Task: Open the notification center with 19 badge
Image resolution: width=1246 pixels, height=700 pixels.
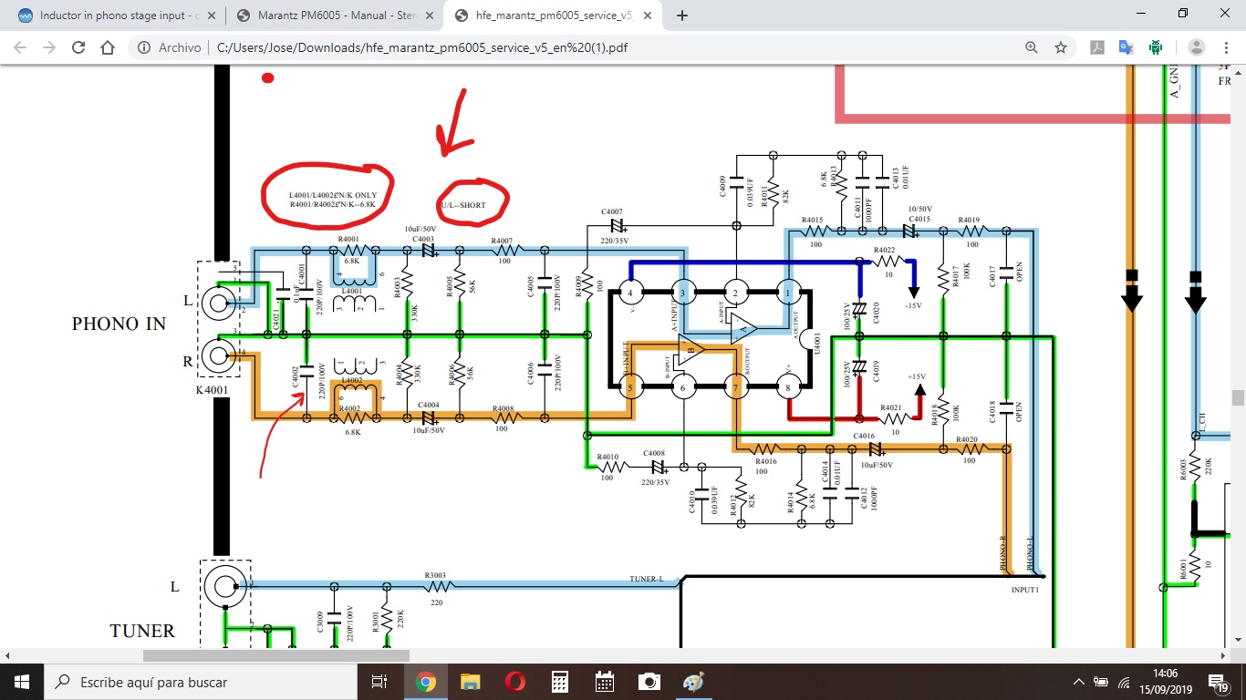Action: click(1220, 681)
